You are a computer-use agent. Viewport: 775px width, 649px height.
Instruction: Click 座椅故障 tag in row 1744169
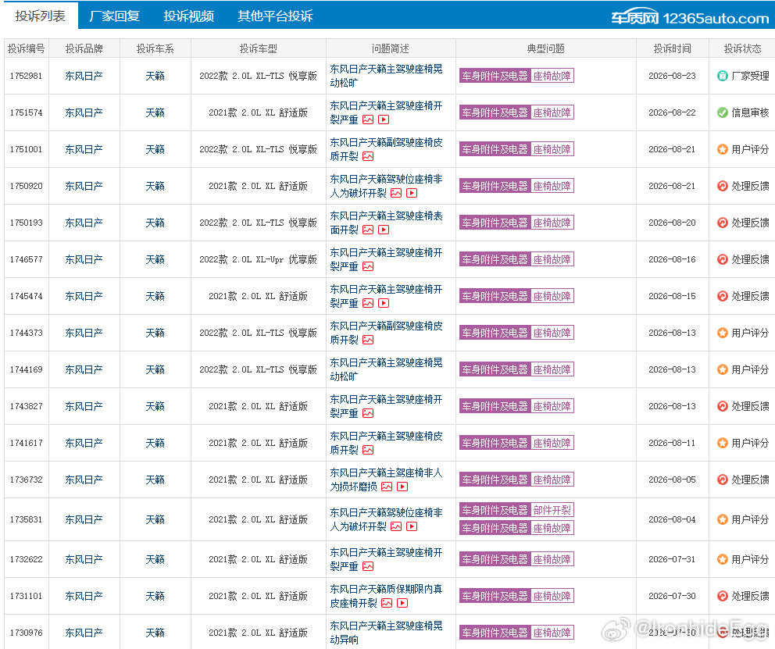pyautogui.click(x=552, y=369)
